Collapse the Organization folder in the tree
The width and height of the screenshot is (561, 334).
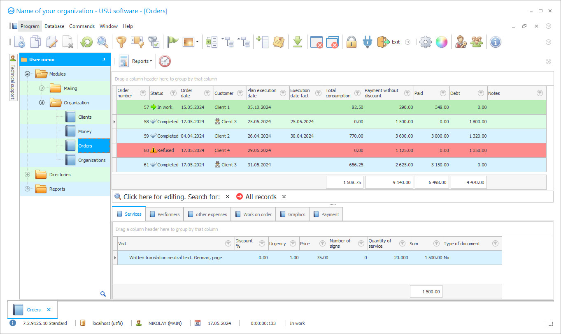[x=42, y=102]
